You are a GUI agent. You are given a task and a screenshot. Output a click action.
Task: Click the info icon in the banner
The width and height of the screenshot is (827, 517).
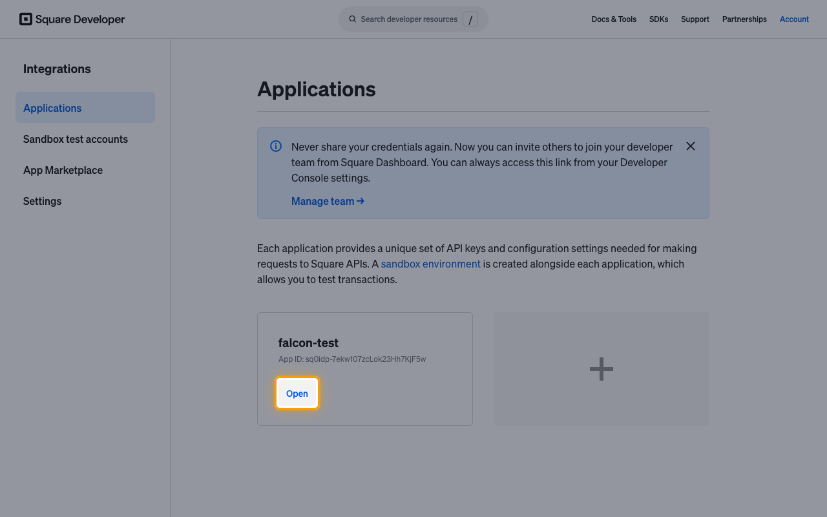(x=276, y=146)
